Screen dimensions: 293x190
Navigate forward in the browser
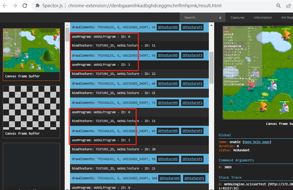coord(14,5)
